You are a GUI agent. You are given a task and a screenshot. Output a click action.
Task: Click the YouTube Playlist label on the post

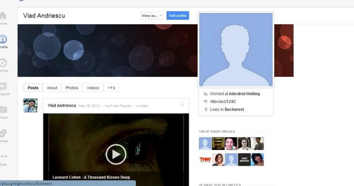118,106
